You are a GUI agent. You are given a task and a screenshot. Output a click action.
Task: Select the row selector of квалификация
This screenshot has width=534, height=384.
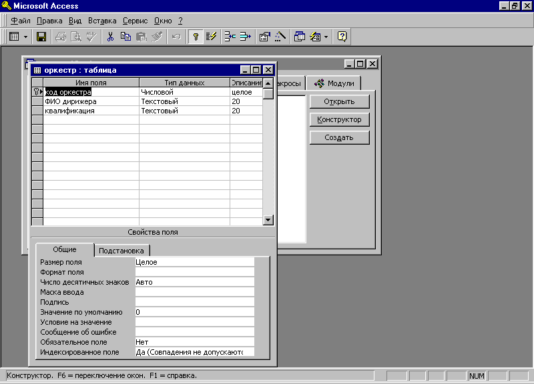tap(37, 111)
